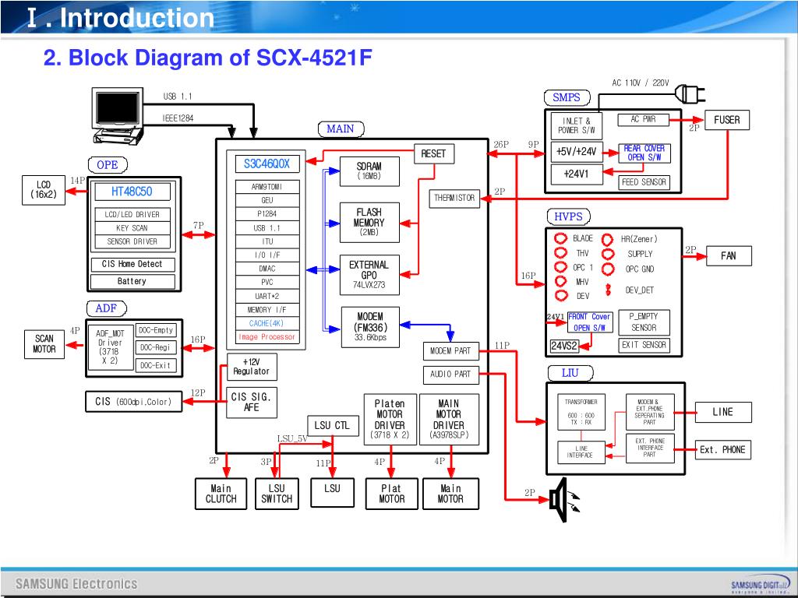Image resolution: width=798 pixels, height=598 pixels.
Task: Select the SDRAM (16MB) block
Action: point(369,171)
